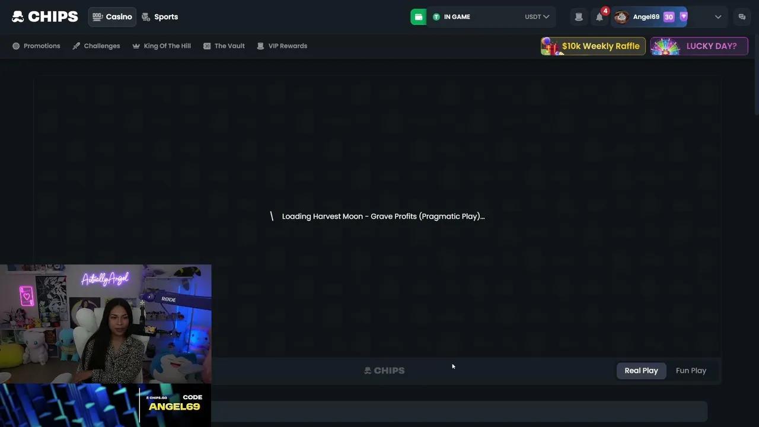Viewport: 759px width, 427px height.
Task: Open King Of The Hill
Action: point(161,46)
